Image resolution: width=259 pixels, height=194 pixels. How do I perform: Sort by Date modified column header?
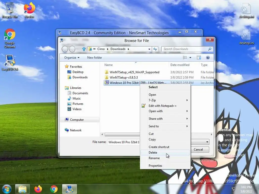184,65
